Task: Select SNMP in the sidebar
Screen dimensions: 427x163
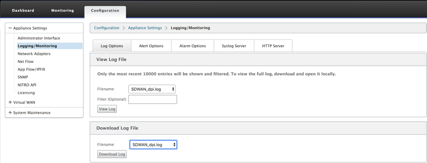Action: (23, 77)
